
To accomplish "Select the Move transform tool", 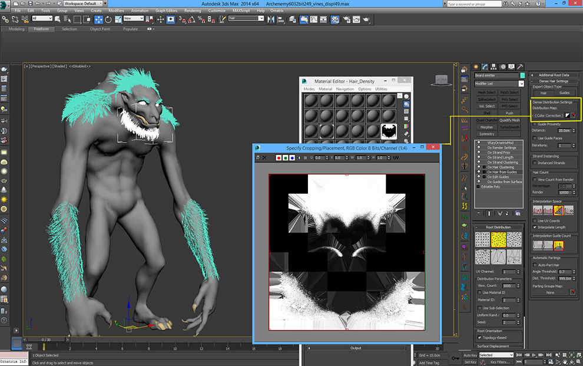I will (100, 19).
